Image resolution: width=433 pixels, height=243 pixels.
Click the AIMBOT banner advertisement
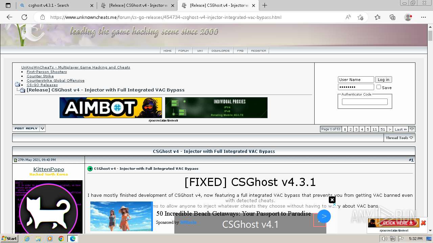111,108
